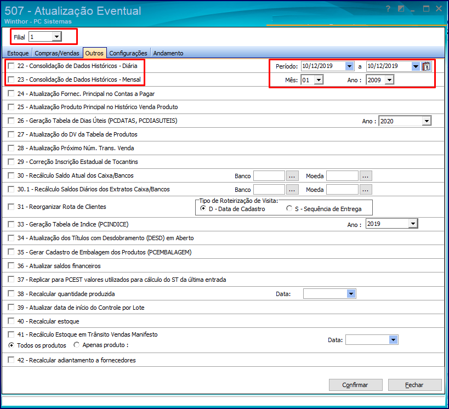This screenshot has width=449, height=409.
Task: Enable 30 Recálculo Saldo Atual Caixa/Bancos
Action: coord(11,175)
